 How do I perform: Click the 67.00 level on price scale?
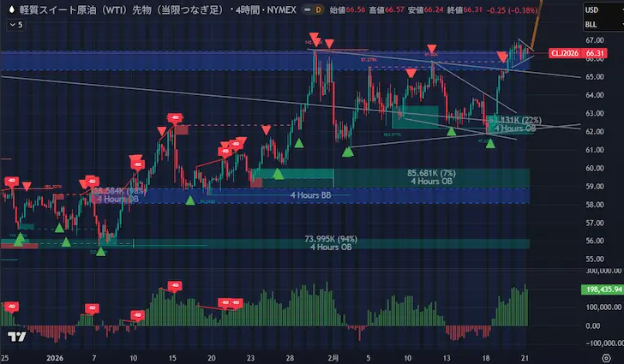[596, 40]
